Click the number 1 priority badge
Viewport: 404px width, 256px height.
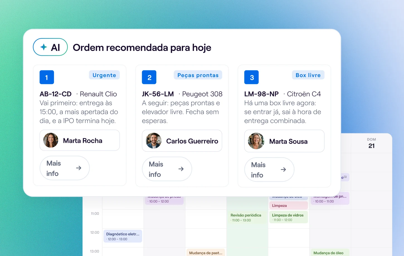point(47,77)
